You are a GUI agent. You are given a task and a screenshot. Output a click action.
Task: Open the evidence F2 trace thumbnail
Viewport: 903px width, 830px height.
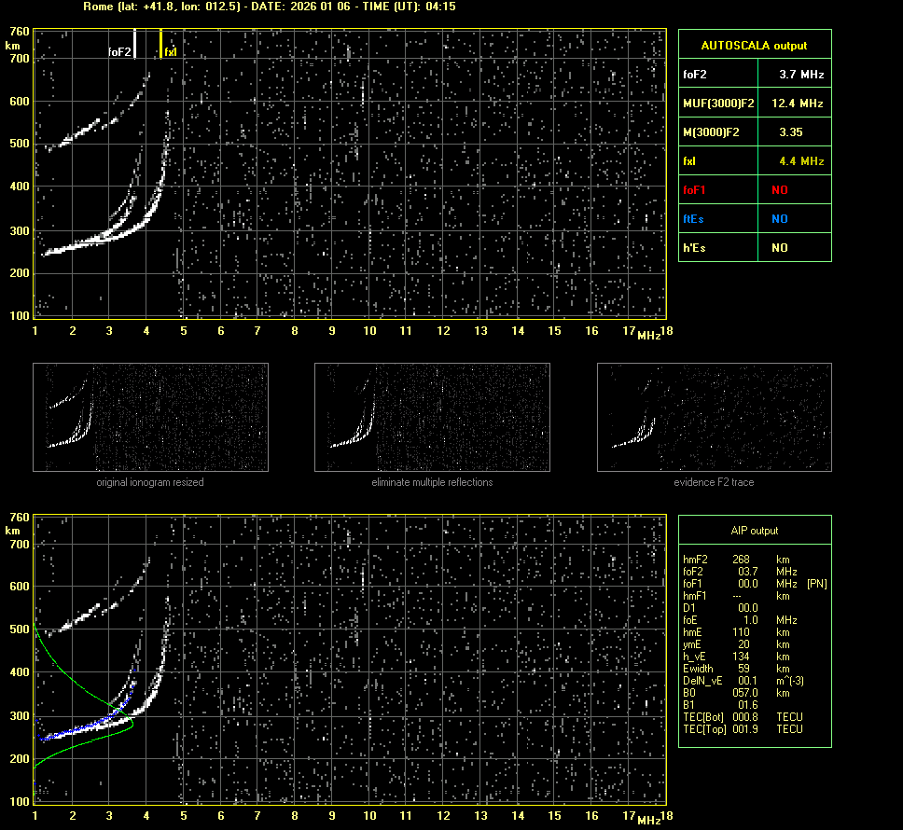click(714, 417)
